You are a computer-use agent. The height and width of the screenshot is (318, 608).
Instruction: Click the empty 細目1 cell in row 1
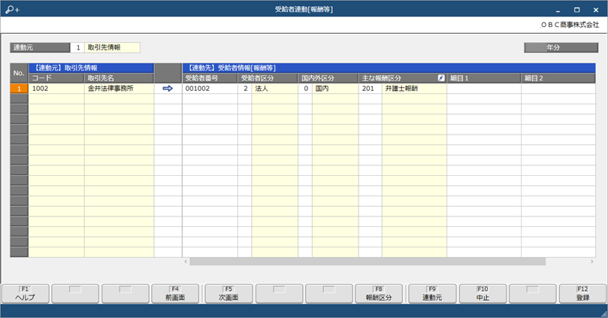484,89
